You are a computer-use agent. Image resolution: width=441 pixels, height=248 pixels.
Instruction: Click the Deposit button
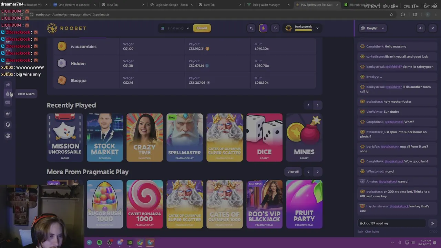[x=202, y=28]
